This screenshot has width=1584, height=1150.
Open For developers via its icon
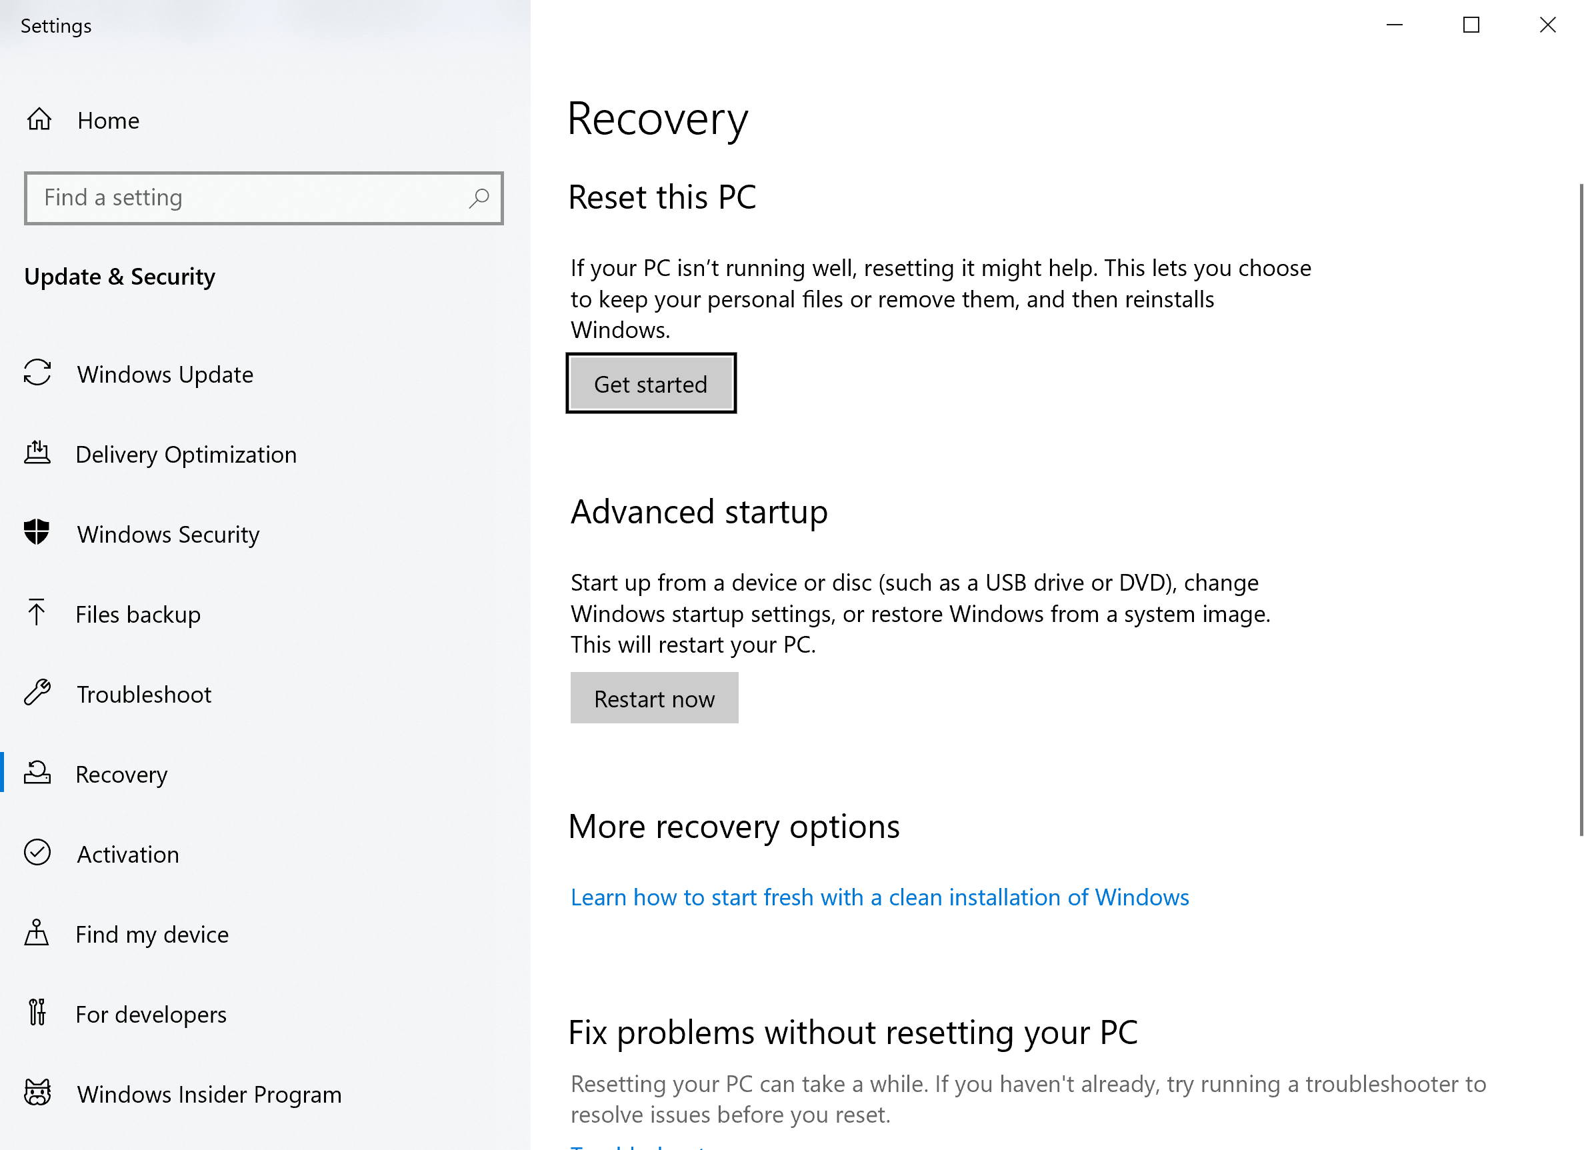tap(37, 1014)
